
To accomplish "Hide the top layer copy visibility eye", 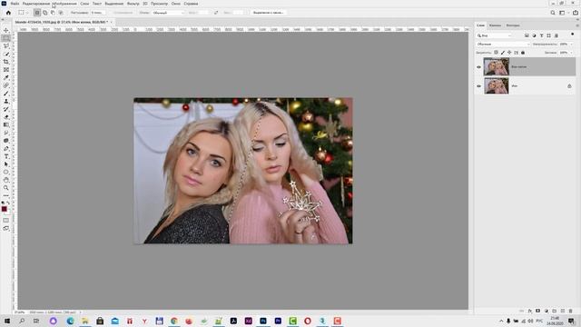I will coord(478,67).
